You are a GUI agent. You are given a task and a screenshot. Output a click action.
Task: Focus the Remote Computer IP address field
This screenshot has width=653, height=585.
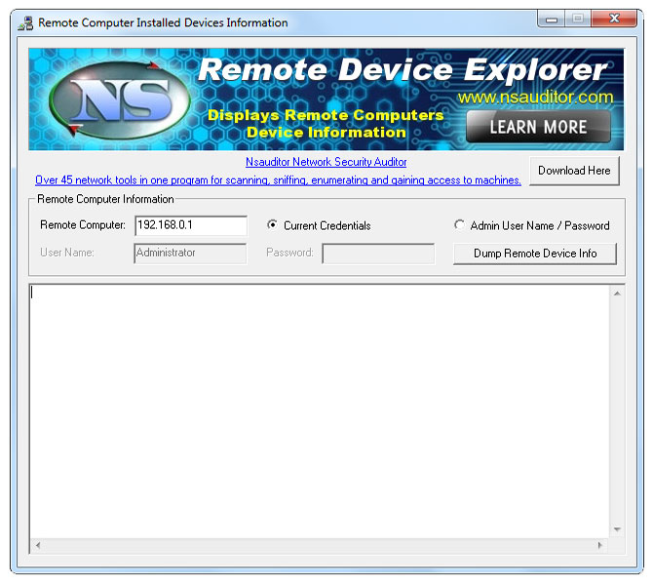[190, 225]
